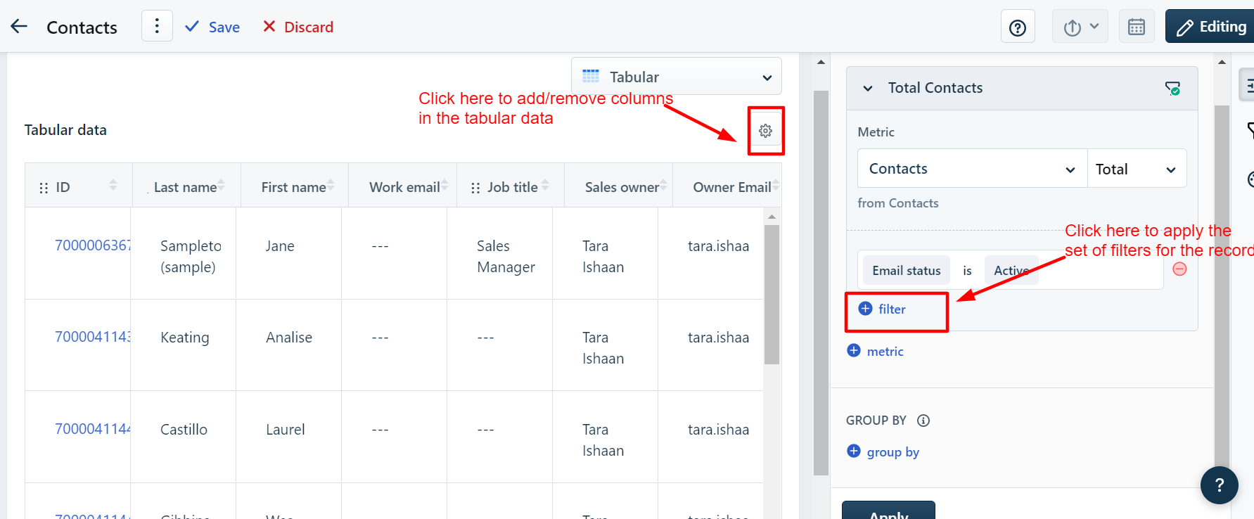Screen dimensions: 1254x519
Task: Add a new filter
Action: (x=883, y=309)
